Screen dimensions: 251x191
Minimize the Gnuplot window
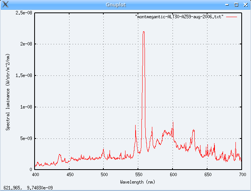click(x=228, y=5)
